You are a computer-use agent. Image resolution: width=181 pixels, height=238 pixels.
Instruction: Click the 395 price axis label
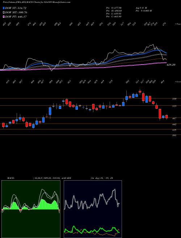click(174, 135)
